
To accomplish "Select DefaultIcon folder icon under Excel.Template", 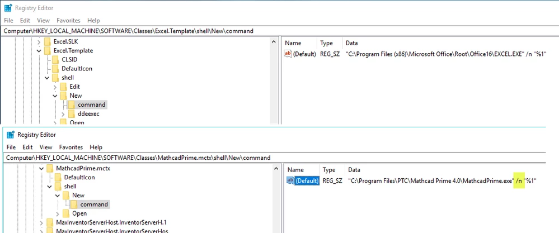I will [x=55, y=69].
